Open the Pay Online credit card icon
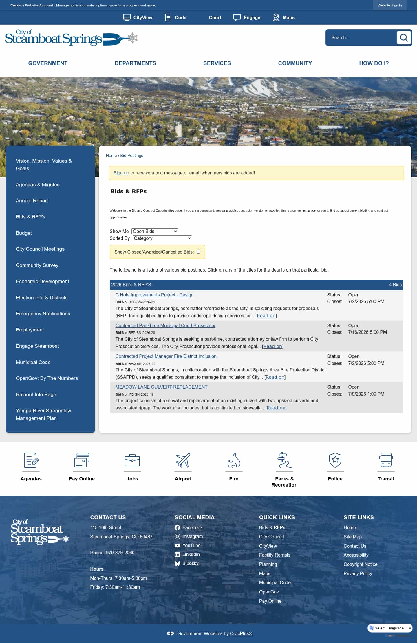The image size is (417, 643). pos(82,460)
